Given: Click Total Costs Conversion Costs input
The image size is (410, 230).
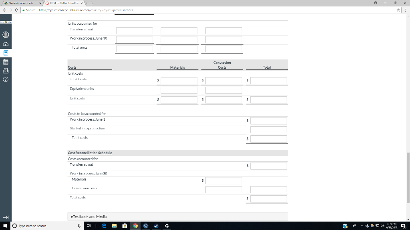Looking at the screenshot, I should coord(223,80).
